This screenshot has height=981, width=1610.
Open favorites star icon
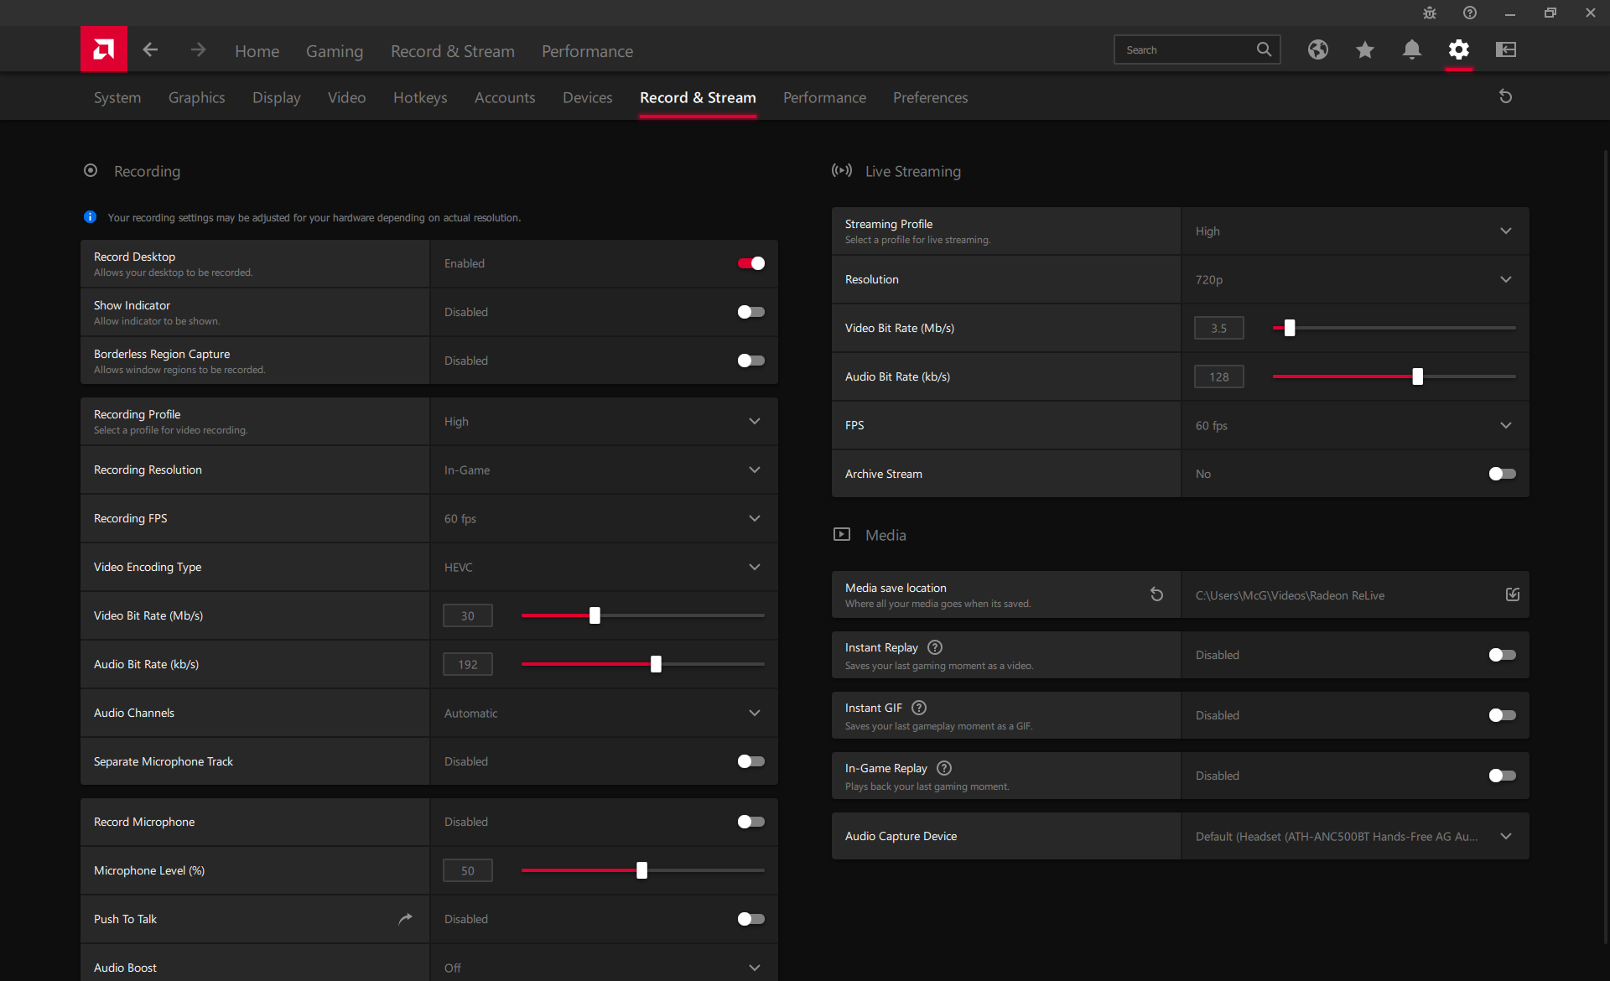[1364, 49]
